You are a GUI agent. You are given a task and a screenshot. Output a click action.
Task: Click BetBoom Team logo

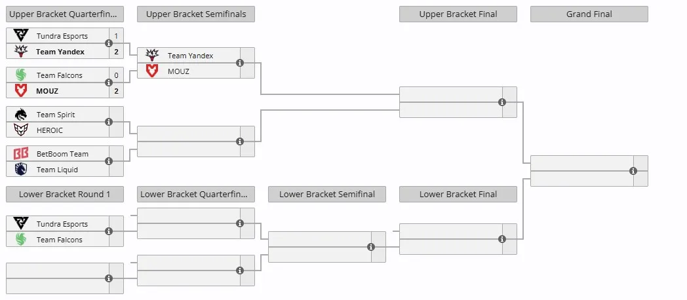pyautogui.click(x=20, y=154)
